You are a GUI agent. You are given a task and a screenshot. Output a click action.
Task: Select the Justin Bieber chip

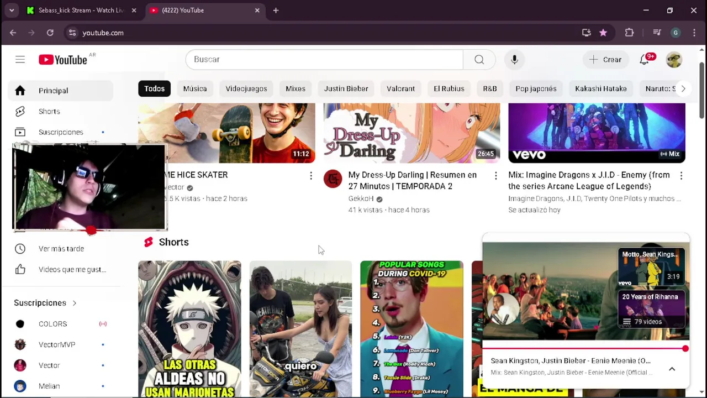[x=346, y=88]
